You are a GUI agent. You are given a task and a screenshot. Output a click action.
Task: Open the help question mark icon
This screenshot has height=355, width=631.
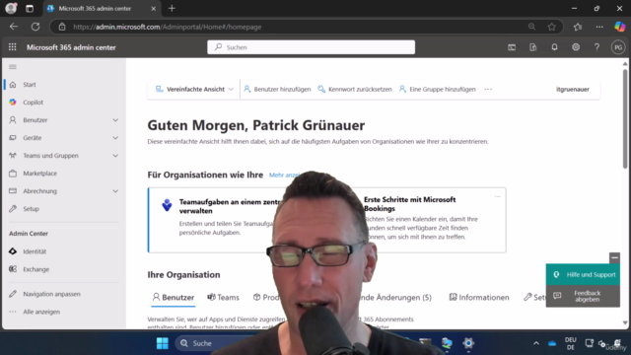pyautogui.click(x=596, y=47)
